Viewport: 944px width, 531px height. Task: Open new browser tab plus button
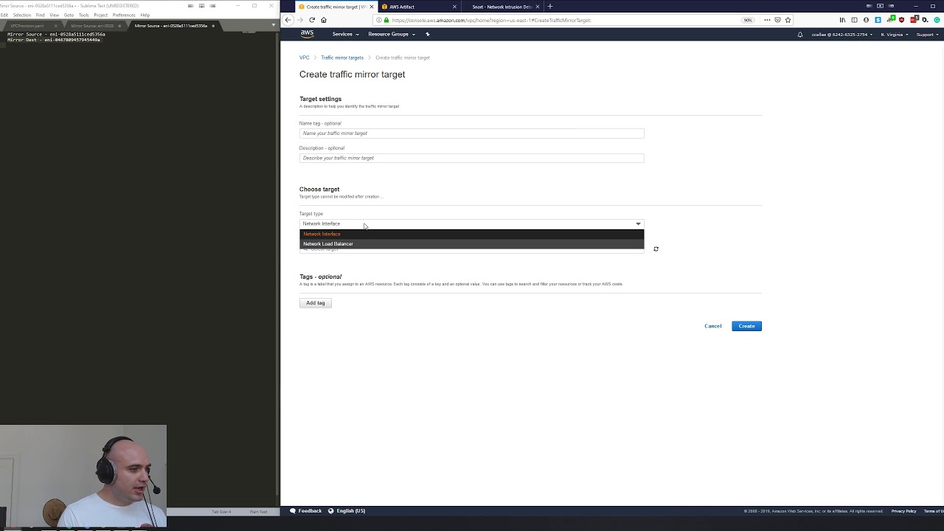pyautogui.click(x=549, y=7)
